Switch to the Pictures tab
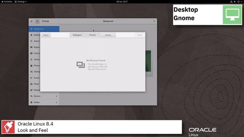Viewport: 244px width, 137px height. (93, 35)
